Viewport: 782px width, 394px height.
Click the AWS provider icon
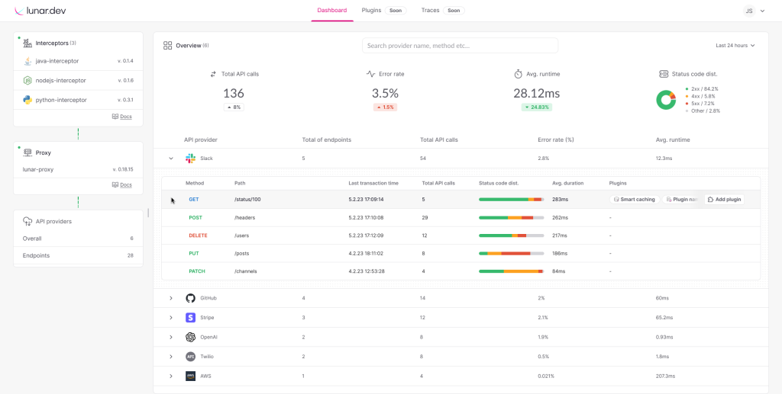point(190,376)
